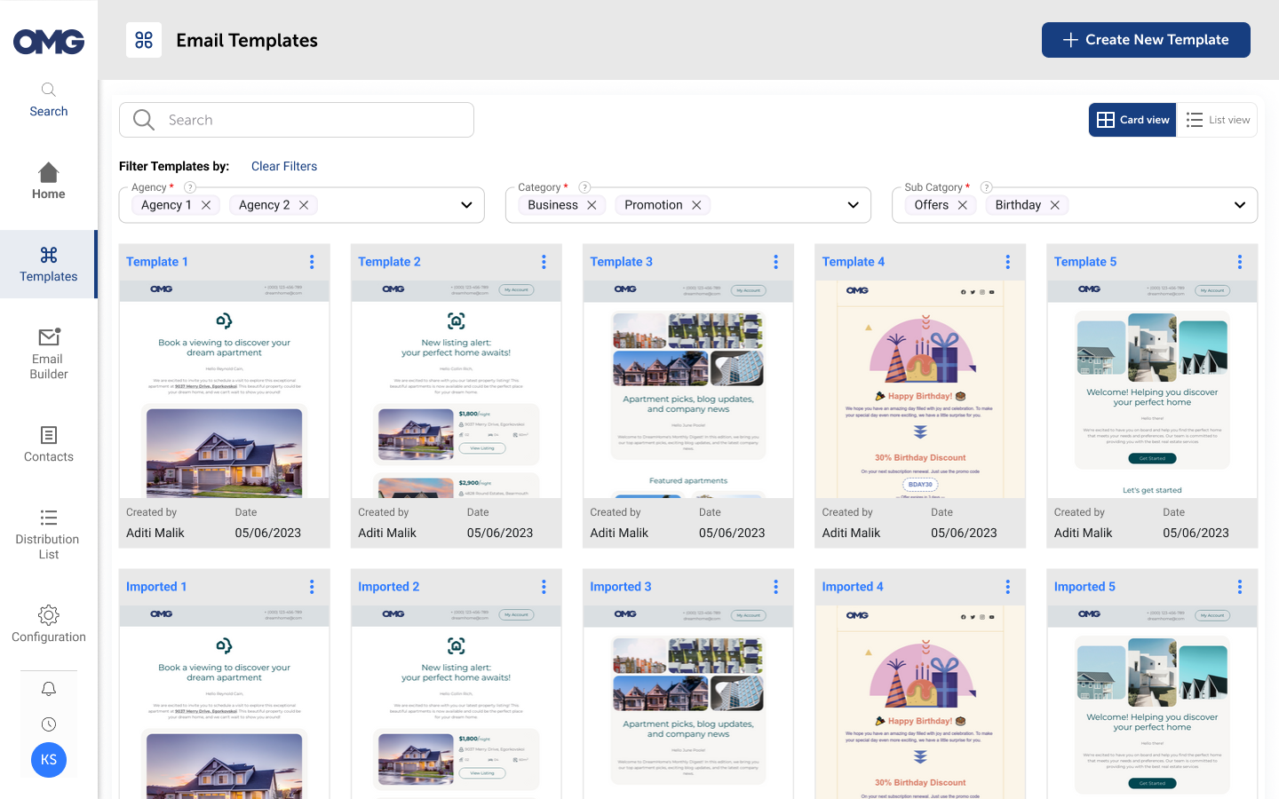Click the Agency help question mark icon
Image resolution: width=1279 pixels, height=799 pixels.
[189, 187]
